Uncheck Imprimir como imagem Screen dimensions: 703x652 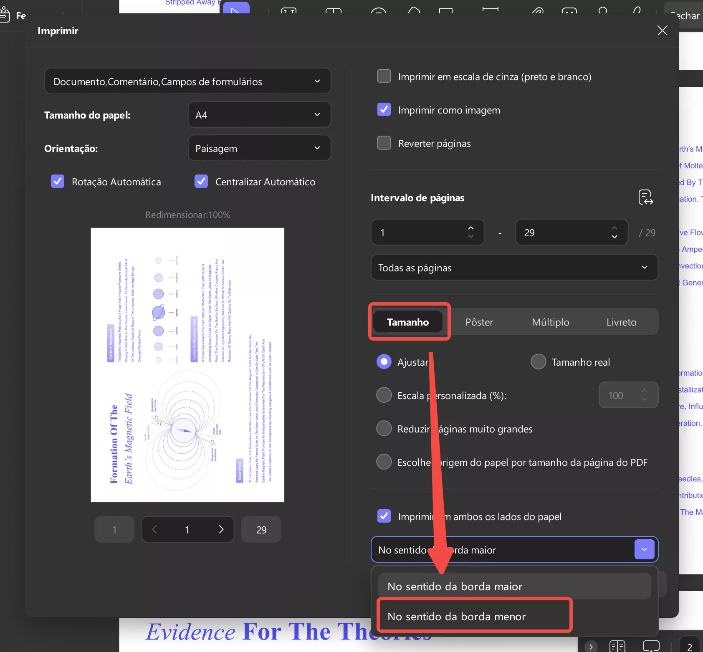point(384,110)
